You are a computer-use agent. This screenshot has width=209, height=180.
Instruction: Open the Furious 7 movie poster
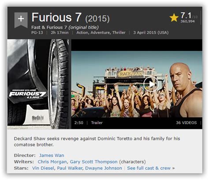[x=38, y=84]
